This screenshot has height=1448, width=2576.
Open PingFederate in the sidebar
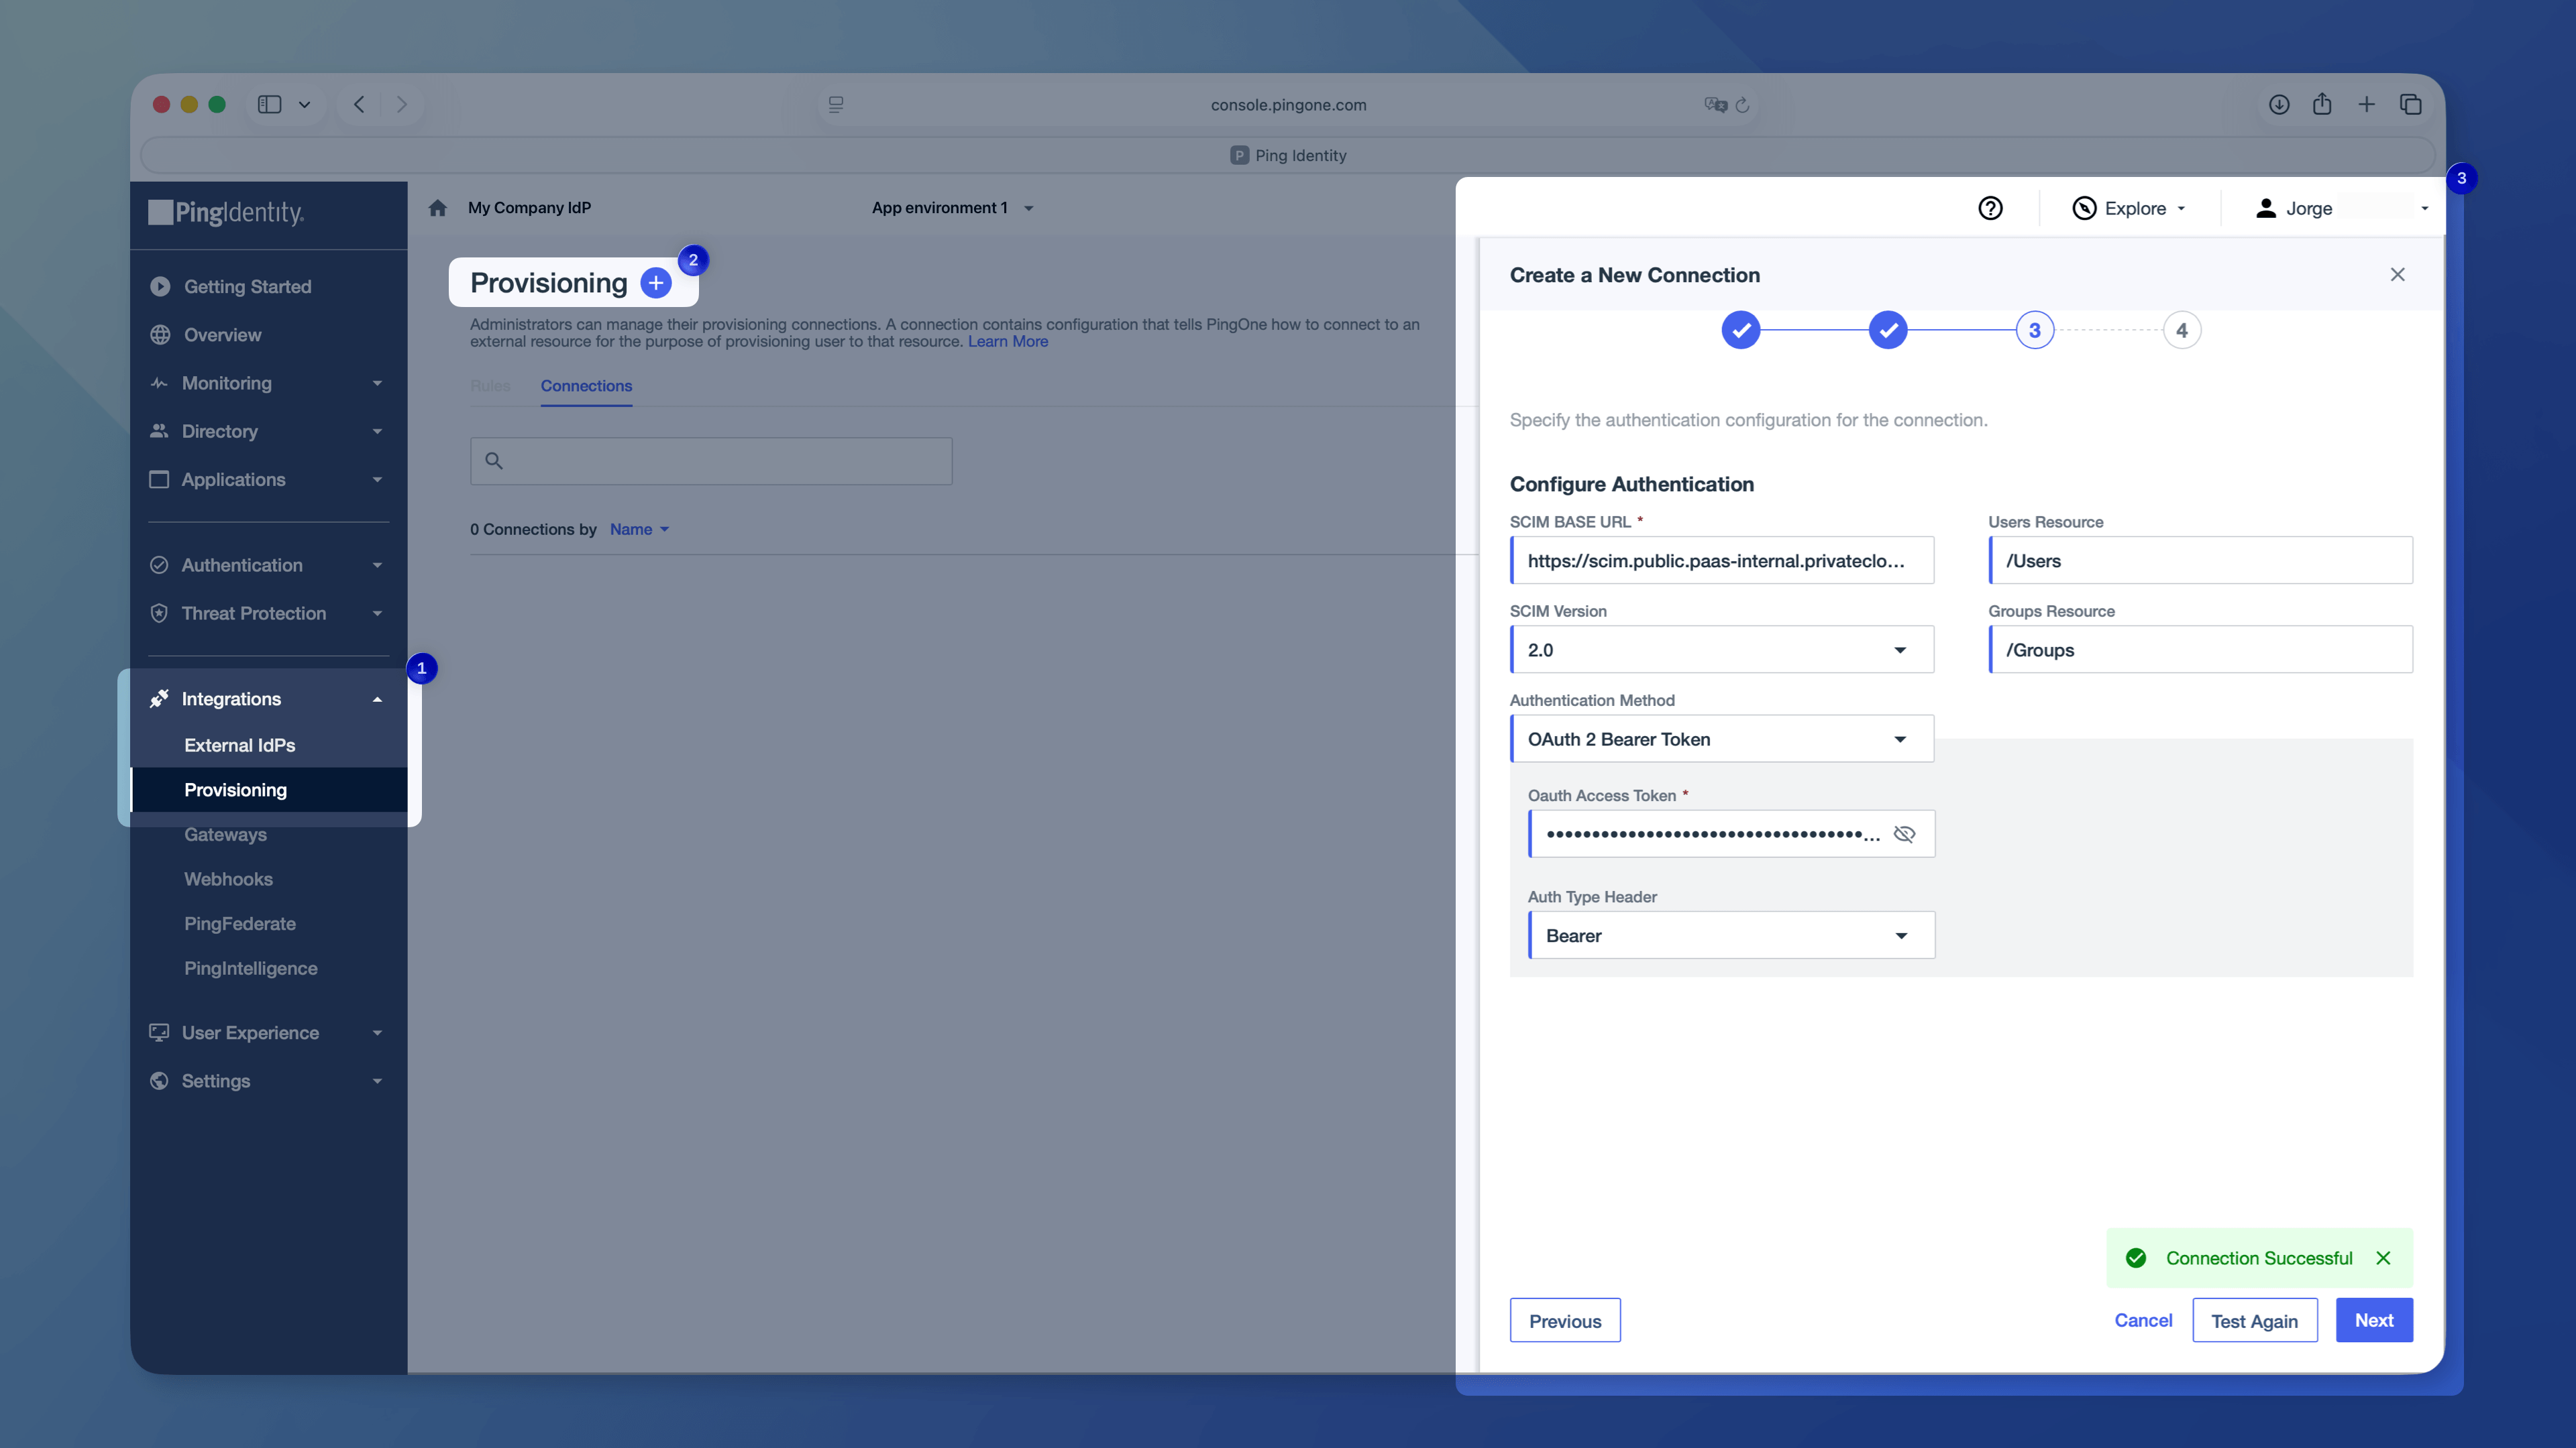click(239, 923)
